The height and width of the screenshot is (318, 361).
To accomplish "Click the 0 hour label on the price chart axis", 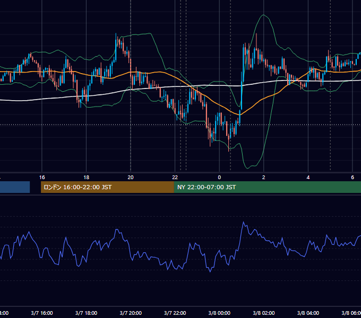I will (219, 178).
